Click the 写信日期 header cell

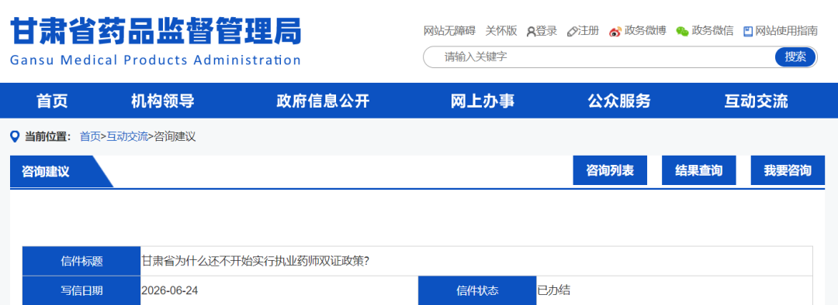[81, 290]
